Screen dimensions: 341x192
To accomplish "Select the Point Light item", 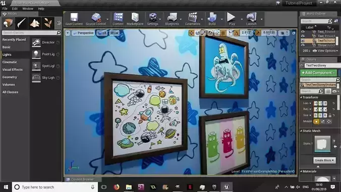I will pos(46,54).
